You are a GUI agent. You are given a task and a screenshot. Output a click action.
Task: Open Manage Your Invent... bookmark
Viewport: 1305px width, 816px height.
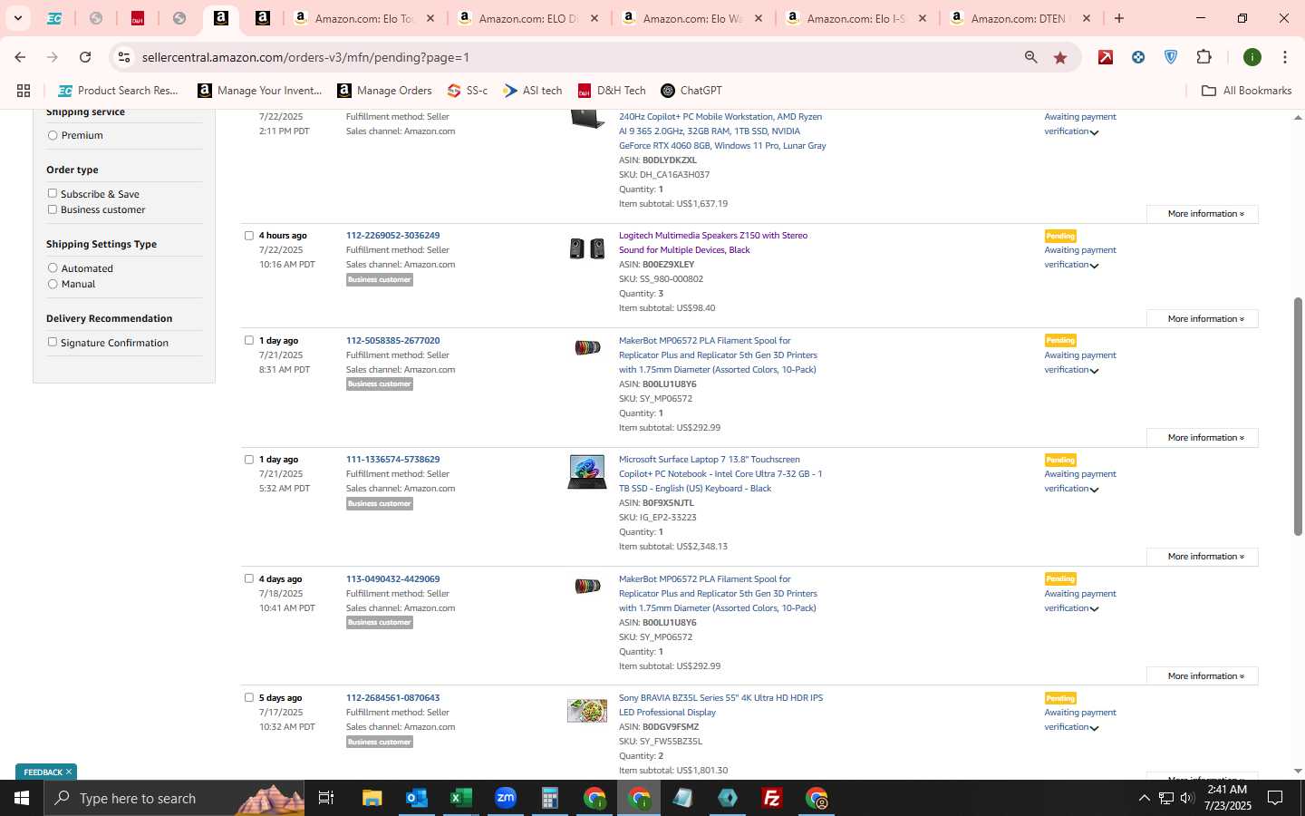(260, 91)
